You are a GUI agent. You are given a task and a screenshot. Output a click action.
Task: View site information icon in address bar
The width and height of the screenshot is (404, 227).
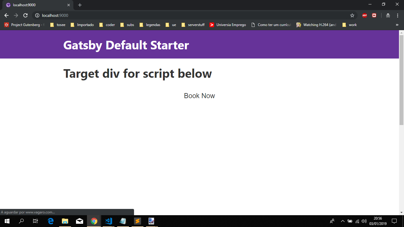coord(37,15)
